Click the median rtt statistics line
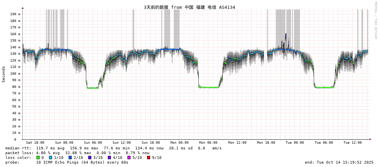379x167 pixels. (x=113, y=148)
